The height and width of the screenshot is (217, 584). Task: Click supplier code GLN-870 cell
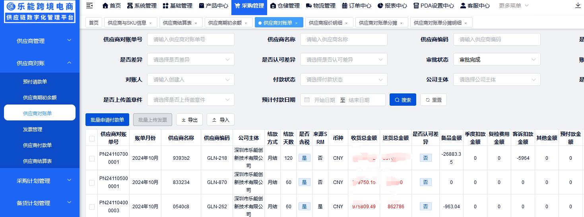[x=217, y=182]
